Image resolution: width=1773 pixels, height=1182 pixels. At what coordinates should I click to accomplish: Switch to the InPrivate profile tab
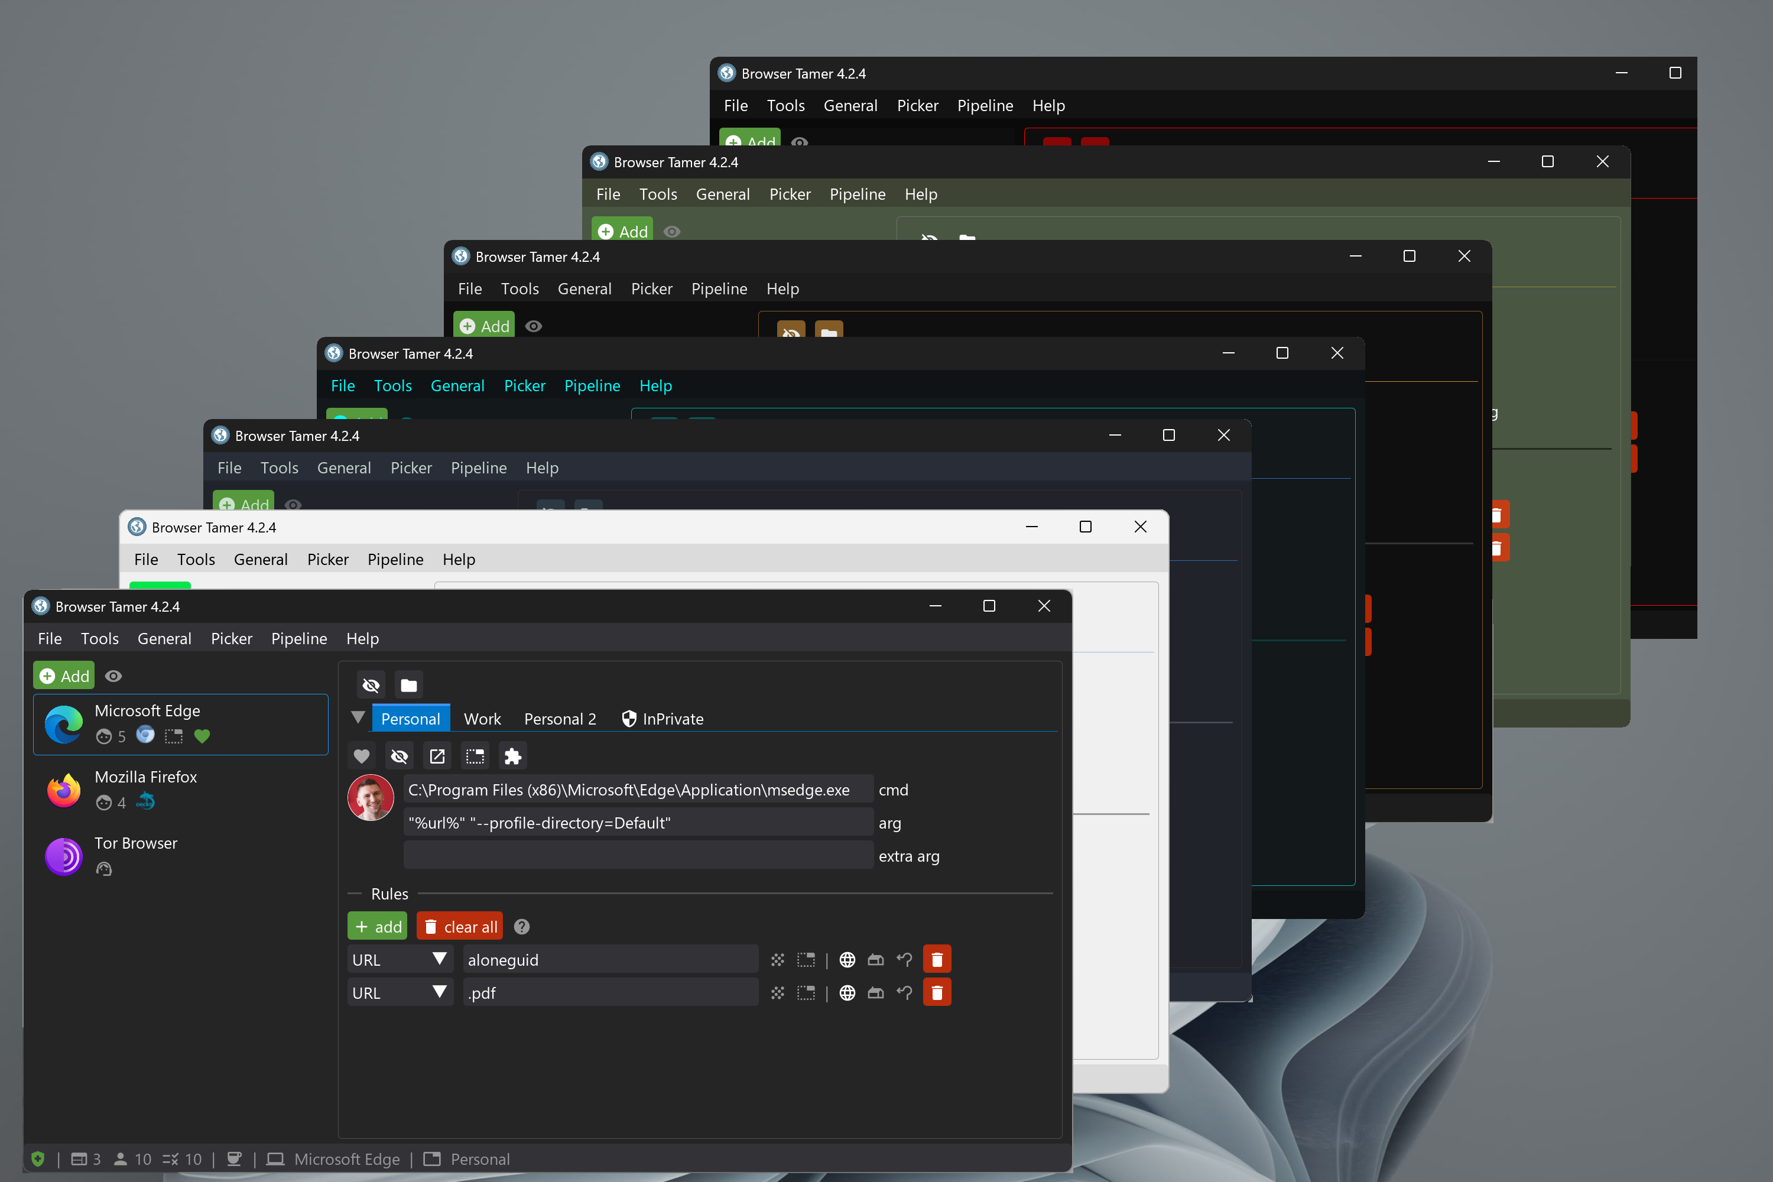point(663,719)
